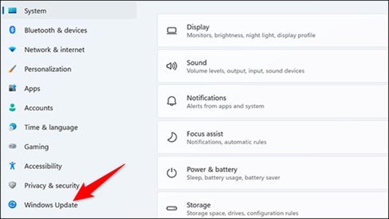This screenshot has width=389, height=219.
Task: Click the Gaming controller icon
Action: 12,147
